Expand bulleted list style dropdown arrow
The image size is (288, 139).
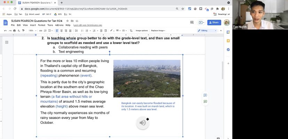coord(90,31)
